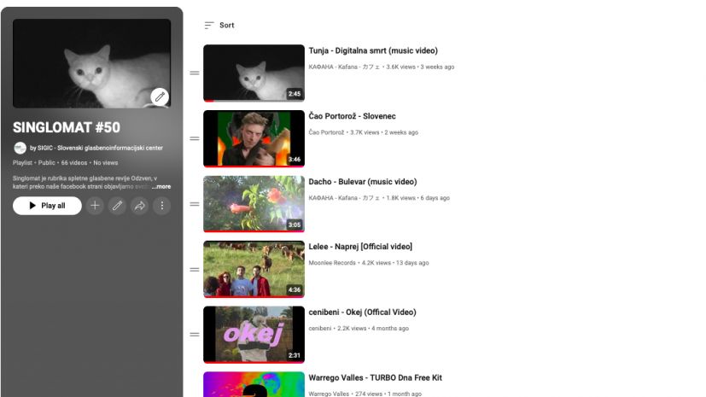Click the share arrow icon
Image resolution: width=706 pixels, height=397 pixels.
[140, 206]
